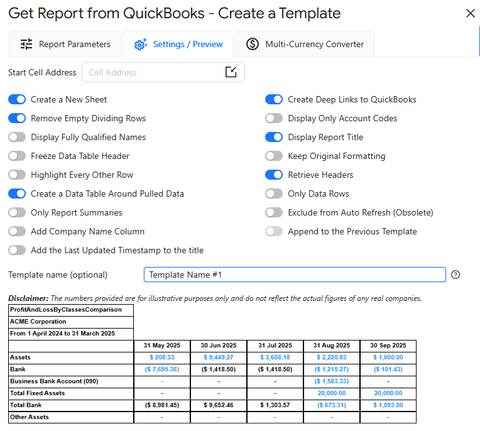Turn on Only Report Summaries
Image resolution: width=480 pixels, height=431 pixels.
(18, 212)
